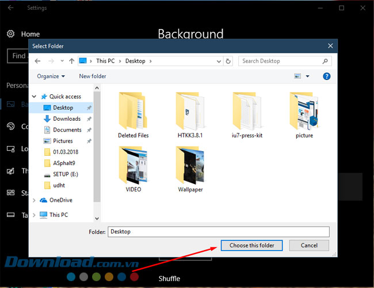374x288 pixels.
Task: Click the Taskbar icon in the Settings sidebar
Action: tap(10, 215)
